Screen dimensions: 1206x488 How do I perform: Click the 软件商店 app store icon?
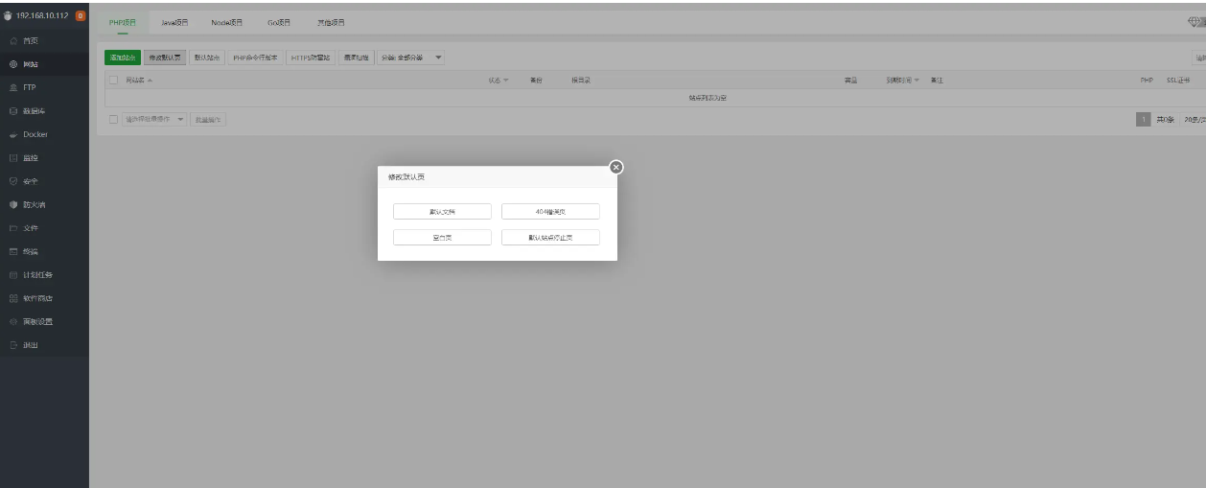click(13, 298)
